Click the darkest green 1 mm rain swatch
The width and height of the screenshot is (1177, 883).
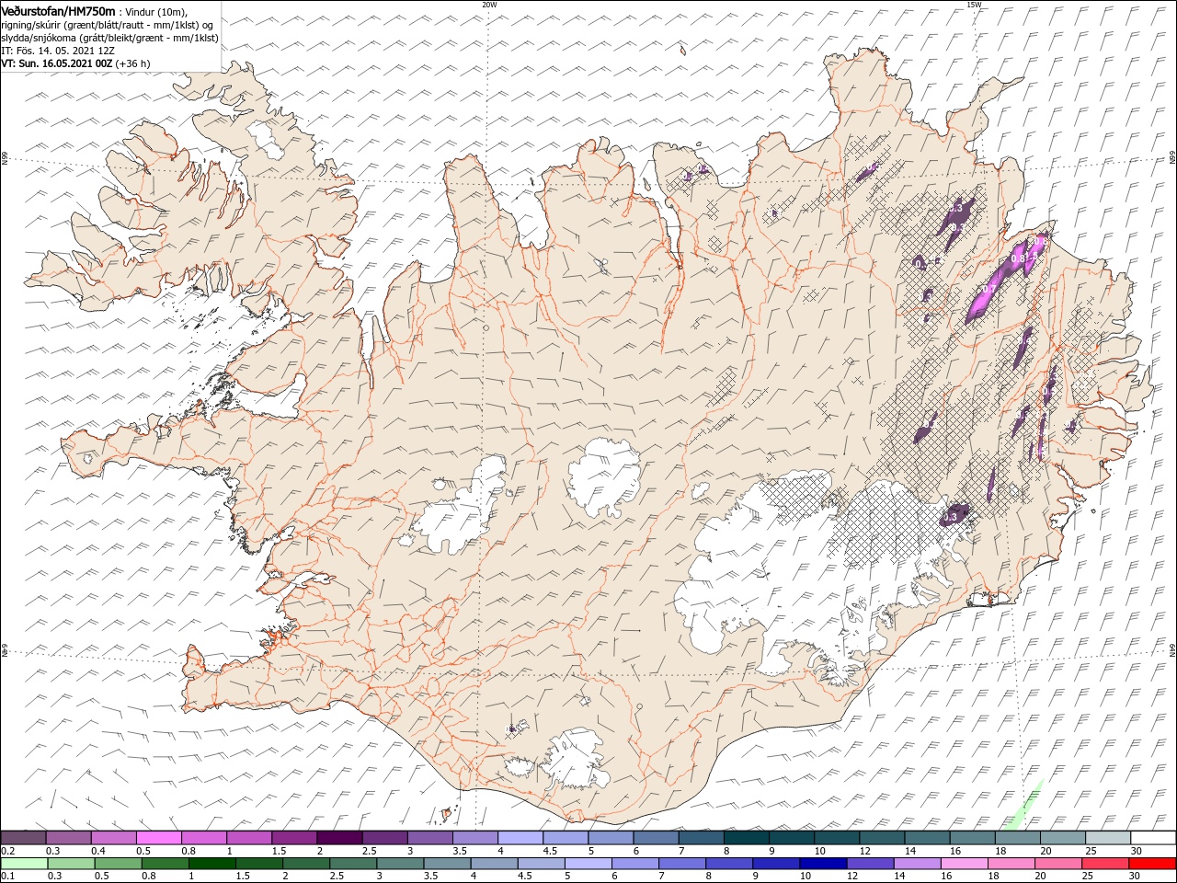point(212,864)
